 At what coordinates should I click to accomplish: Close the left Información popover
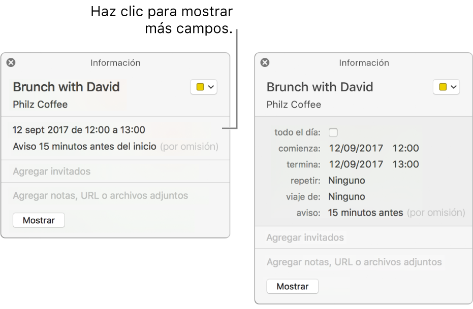[x=11, y=62]
